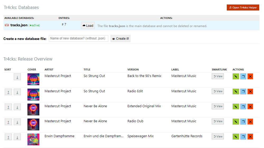Delete the So Strung Out Radio Edit release

(x=250, y=91)
